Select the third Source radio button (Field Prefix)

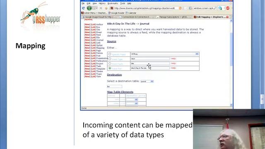click(110, 64)
